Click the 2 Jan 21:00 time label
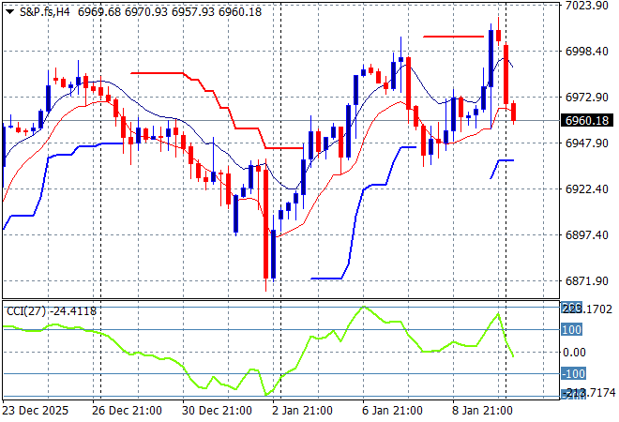 point(302,411)
